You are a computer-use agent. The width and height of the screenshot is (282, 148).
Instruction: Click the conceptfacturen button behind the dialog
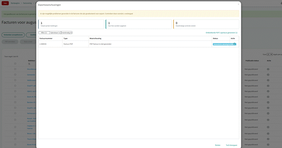(x=13, y=35)
